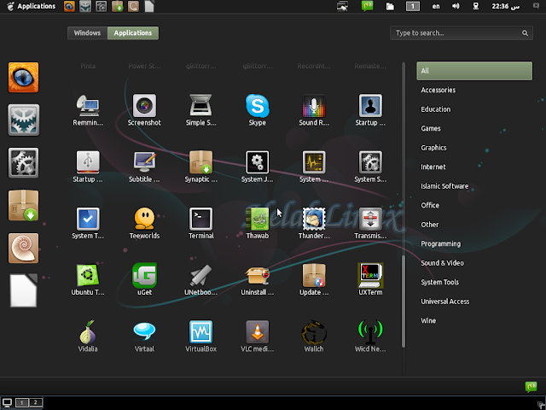Open Wicd Network Manager
Viewport: 546px width, 410px height.
coord(370,336)
